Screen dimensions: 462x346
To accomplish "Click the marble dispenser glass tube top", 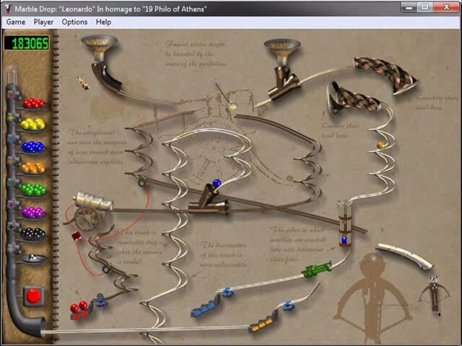I will [12, 74].
